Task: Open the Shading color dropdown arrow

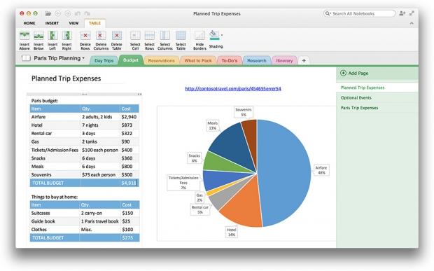Action: (222, 35)
